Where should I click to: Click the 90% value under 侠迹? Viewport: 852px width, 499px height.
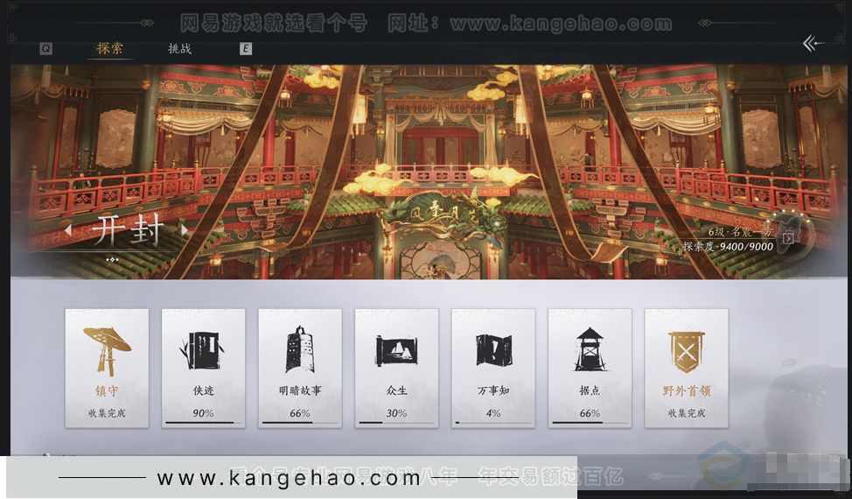pyautogui.click(x=203, y=413)
